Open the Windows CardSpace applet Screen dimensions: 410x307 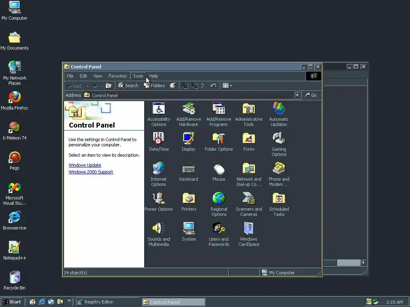(249, 234)
